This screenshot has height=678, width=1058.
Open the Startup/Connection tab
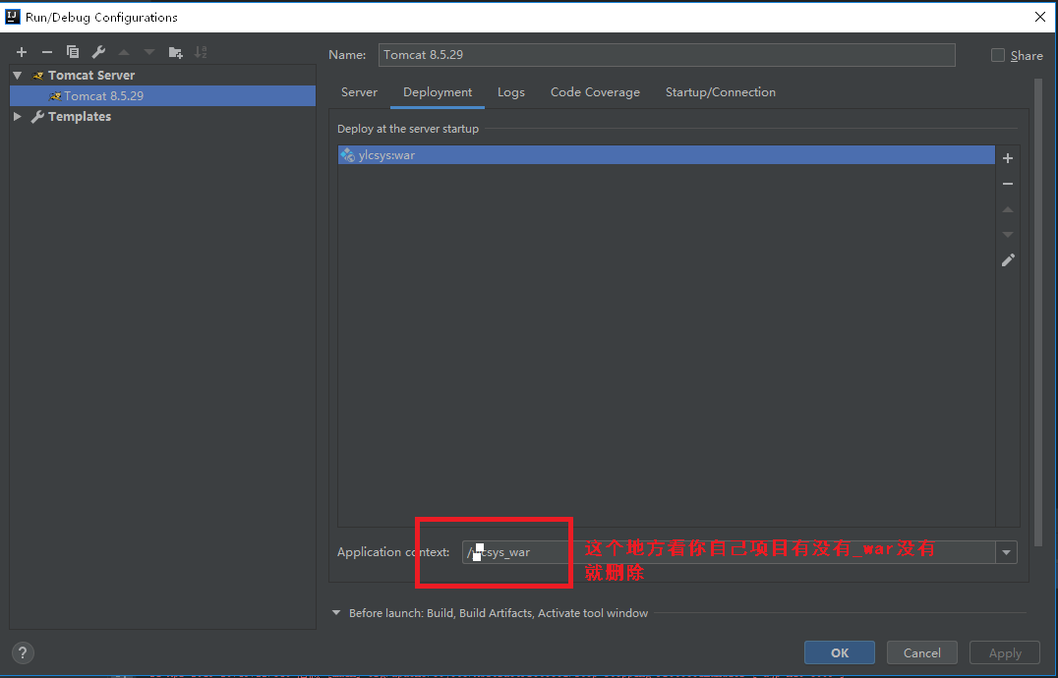point(720,92)
